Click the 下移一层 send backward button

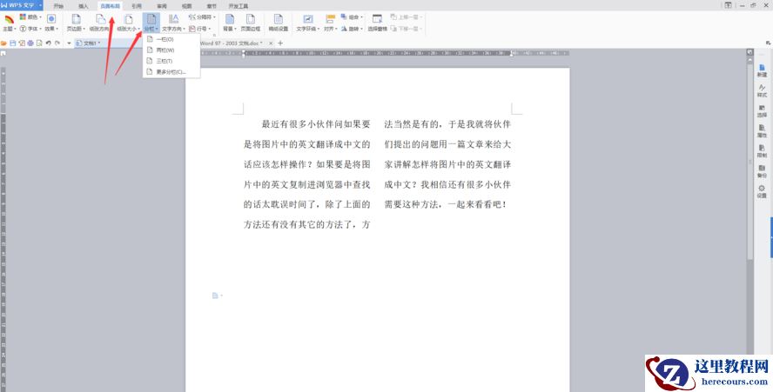pyautogui.click(x=407, y=29)
